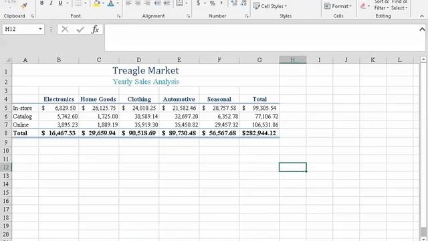This screenshot has width=428, height=241.
Task: Apply yellow Fill Color
Action: (96, 3)
